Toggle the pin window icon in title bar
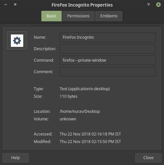Screen dimensions: 164x165 (x=15, y=5)
